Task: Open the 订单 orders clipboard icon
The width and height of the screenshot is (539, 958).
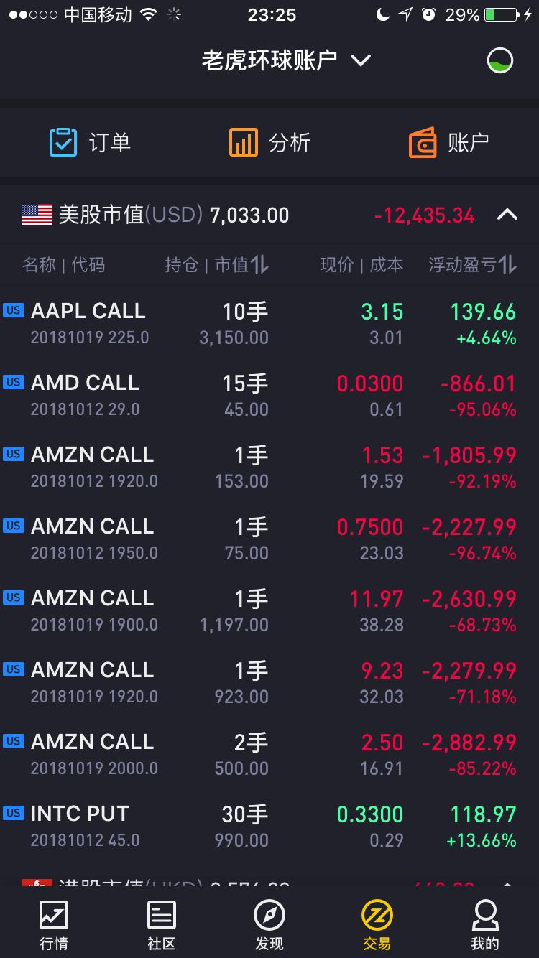Action: point(63,142)
